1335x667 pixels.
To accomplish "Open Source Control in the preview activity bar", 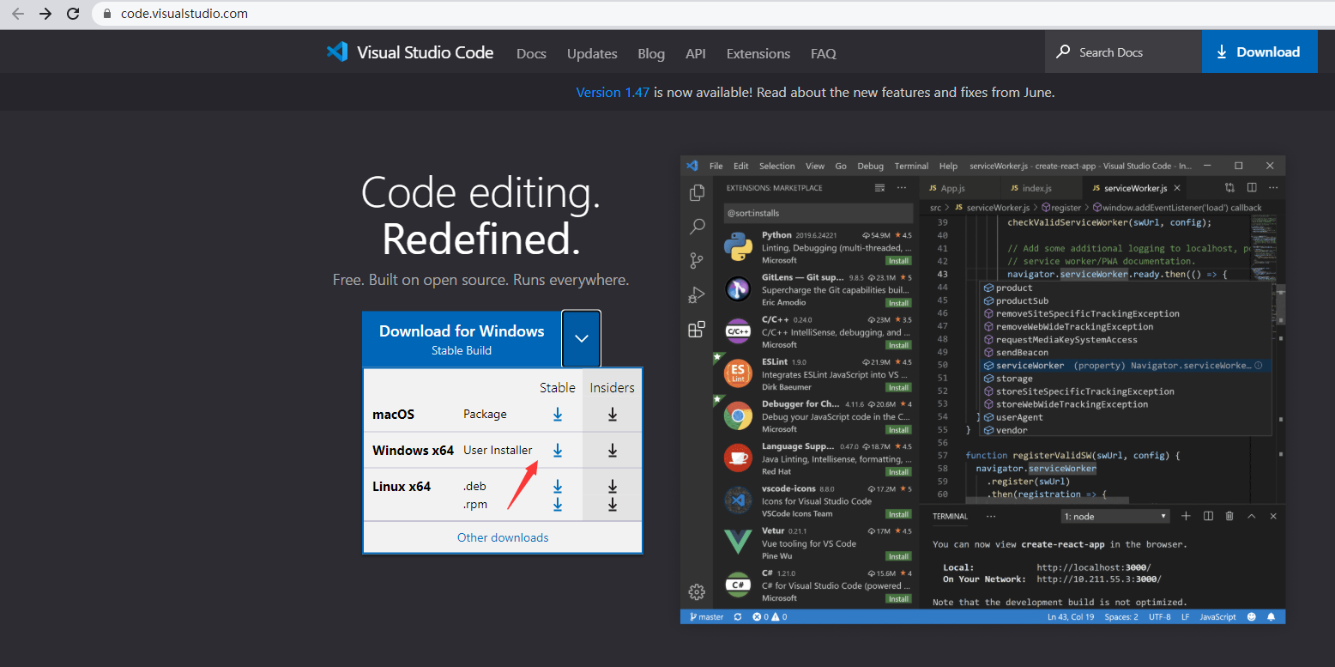I will (x=697, y=261).
